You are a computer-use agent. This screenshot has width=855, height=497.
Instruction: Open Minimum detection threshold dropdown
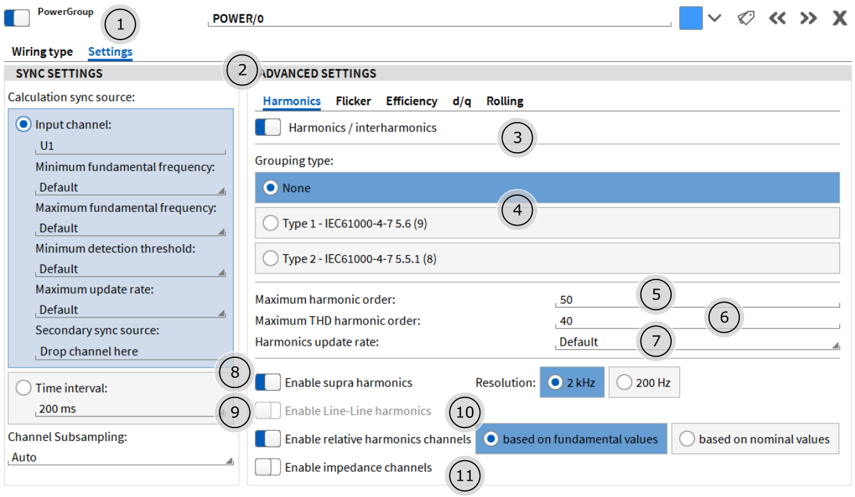click(x=130, y=269)
